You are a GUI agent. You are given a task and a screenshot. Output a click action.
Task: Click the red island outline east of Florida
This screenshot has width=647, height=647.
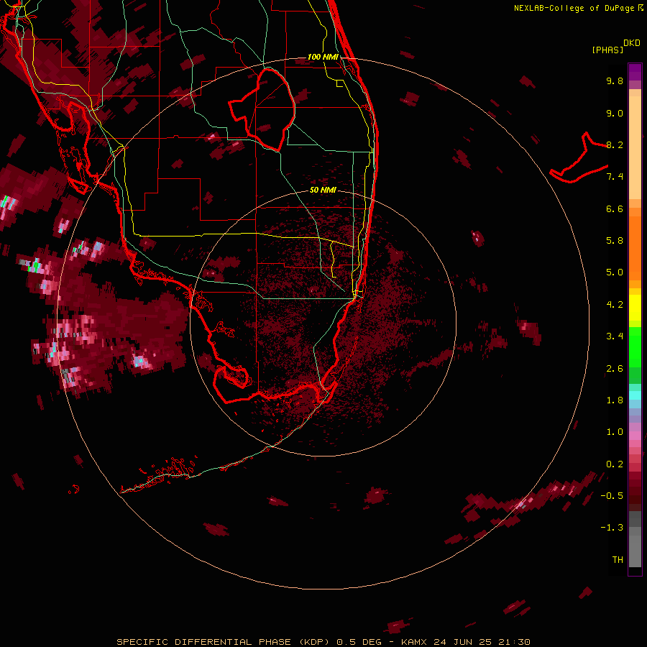click(579, 158)
